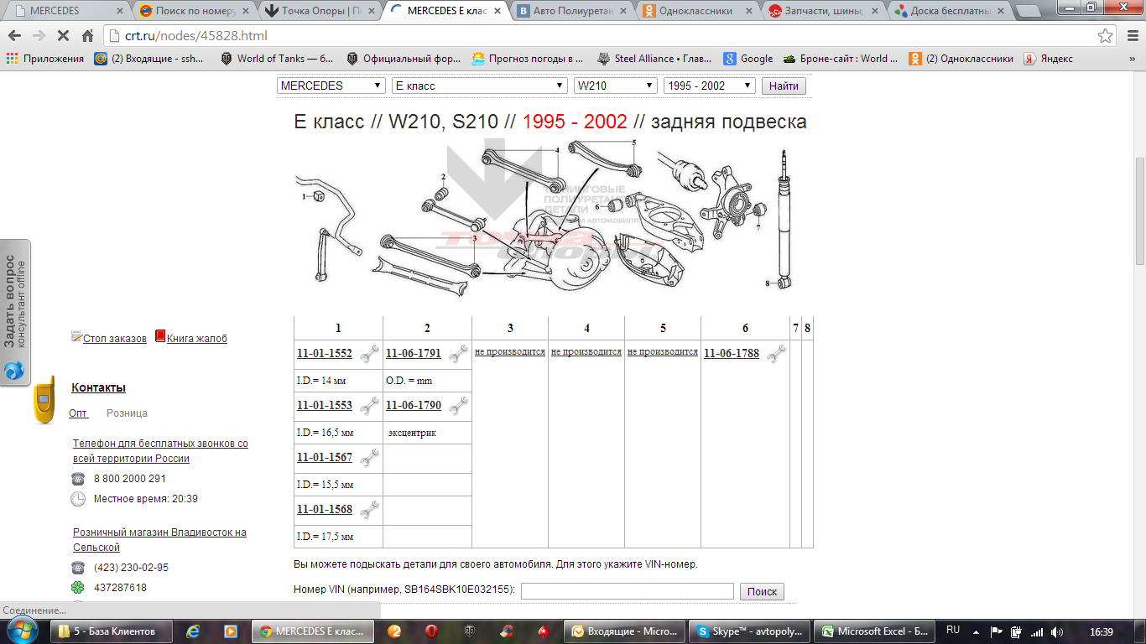1146x644 pixels.
Task: Expand the 1995 - 2002 years dropdown
Action: tap(709, 86)
